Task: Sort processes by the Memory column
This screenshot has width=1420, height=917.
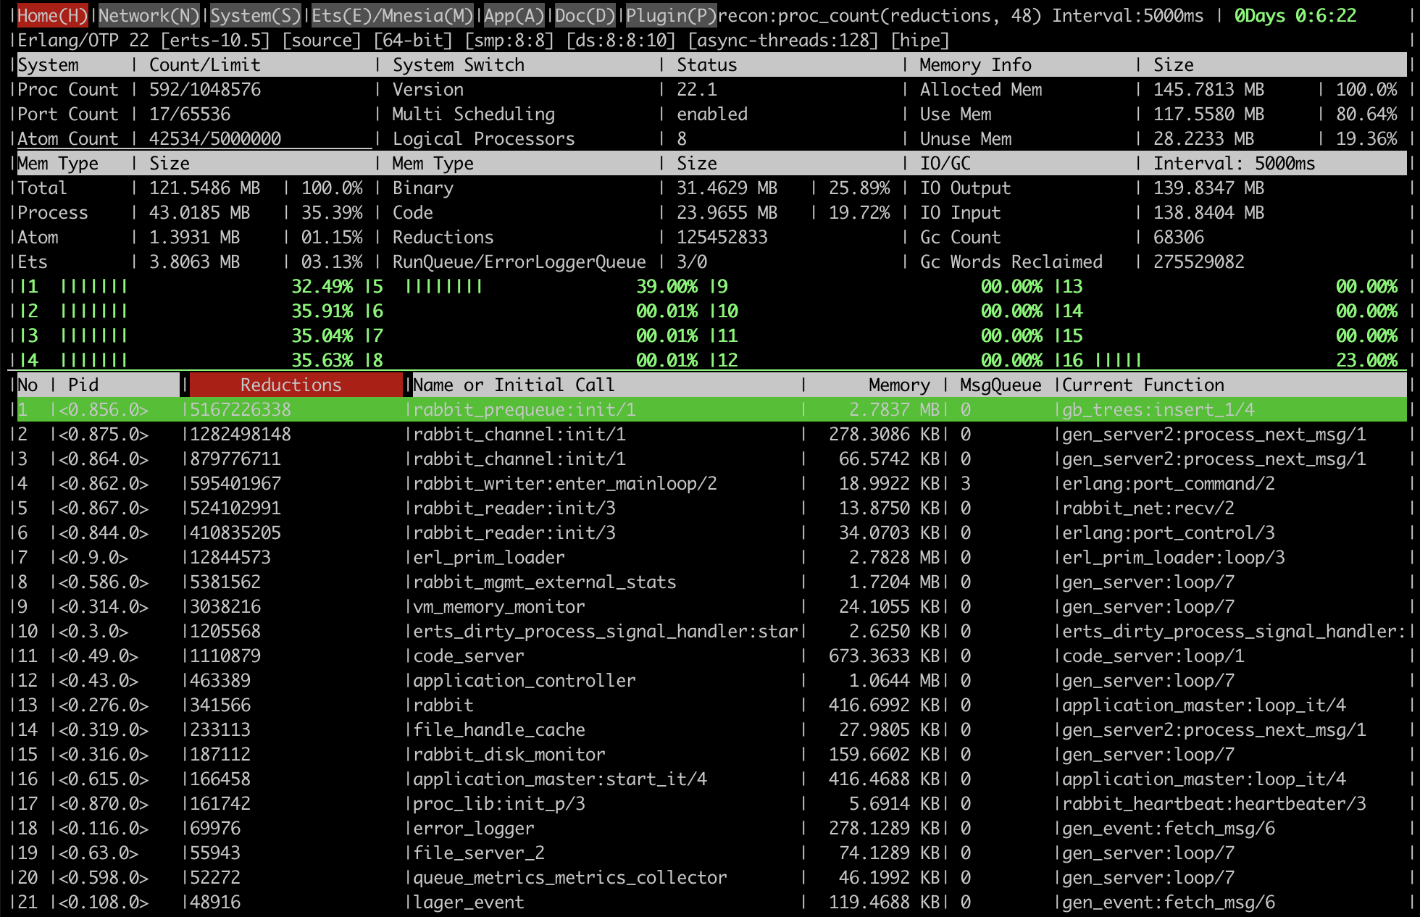Action: (898, 385)
